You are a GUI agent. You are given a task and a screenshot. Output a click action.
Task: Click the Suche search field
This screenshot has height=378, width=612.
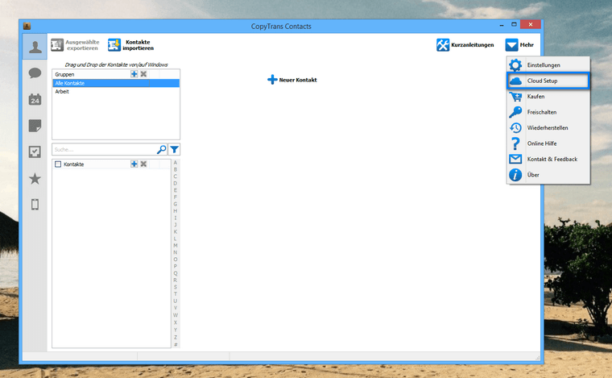[104, 150]
